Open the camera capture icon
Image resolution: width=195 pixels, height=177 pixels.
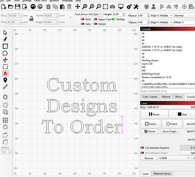click(x=112, y=6)
